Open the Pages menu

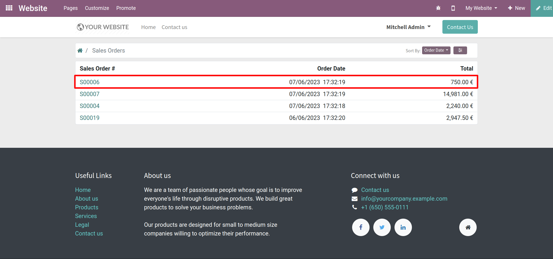[x=71, y=8]
